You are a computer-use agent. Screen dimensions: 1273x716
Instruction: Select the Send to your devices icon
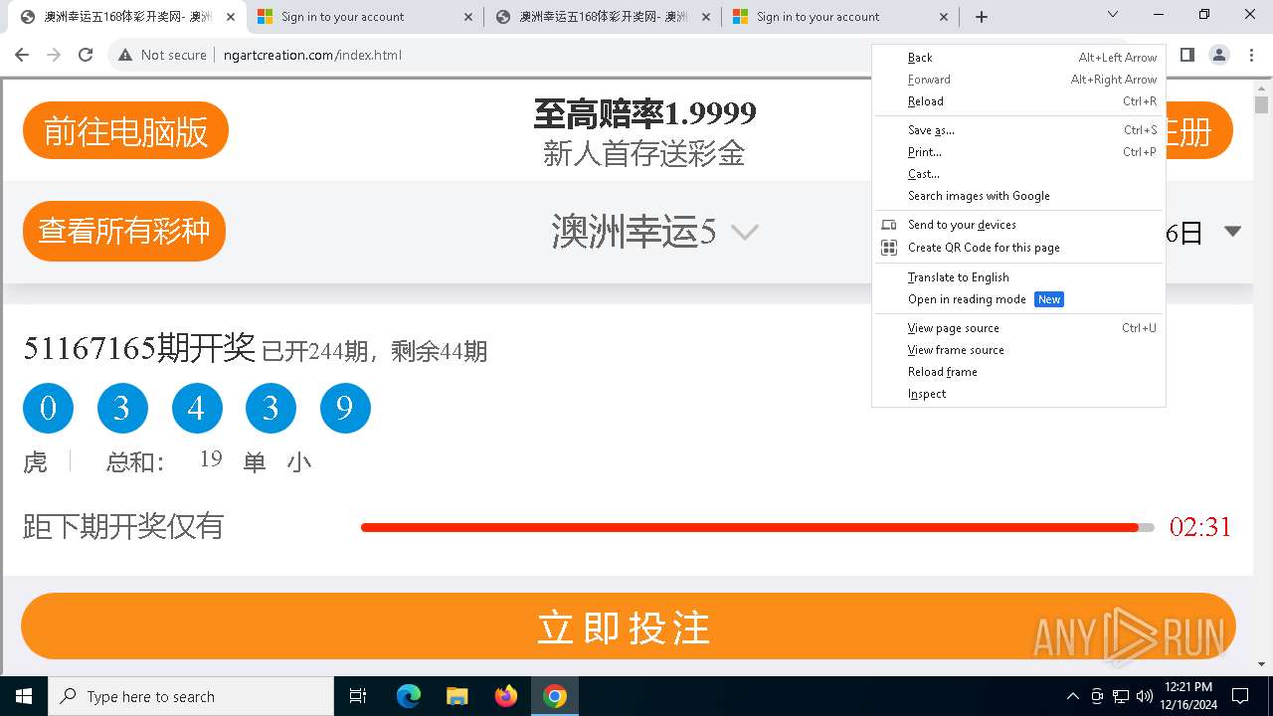coord(889,225)
